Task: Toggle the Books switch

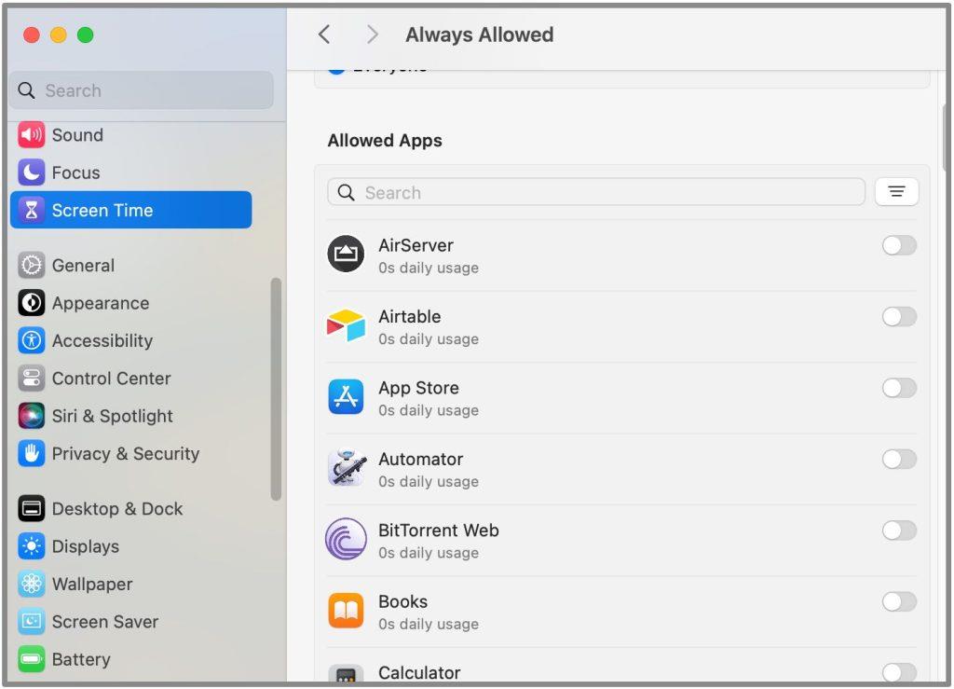Action: click(899, 602)
